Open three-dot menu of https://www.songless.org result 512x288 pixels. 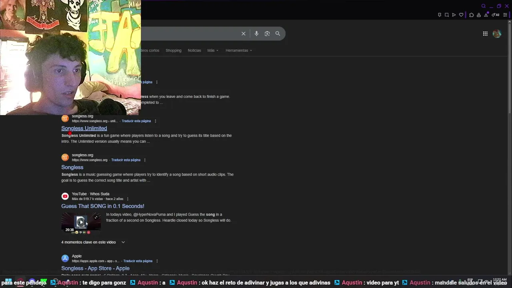point(144,160)
